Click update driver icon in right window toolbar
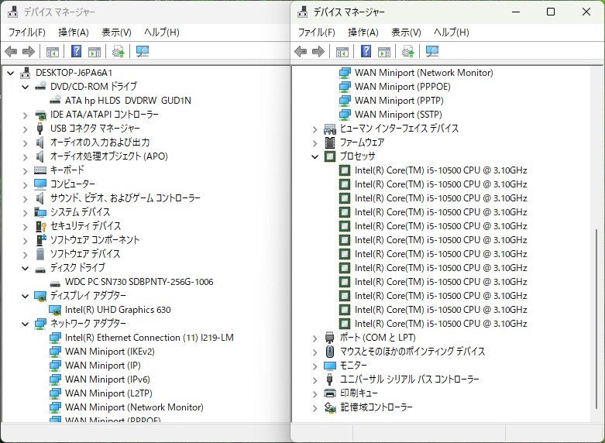This screenshot has height=443, width=605. tap(407, 51)
